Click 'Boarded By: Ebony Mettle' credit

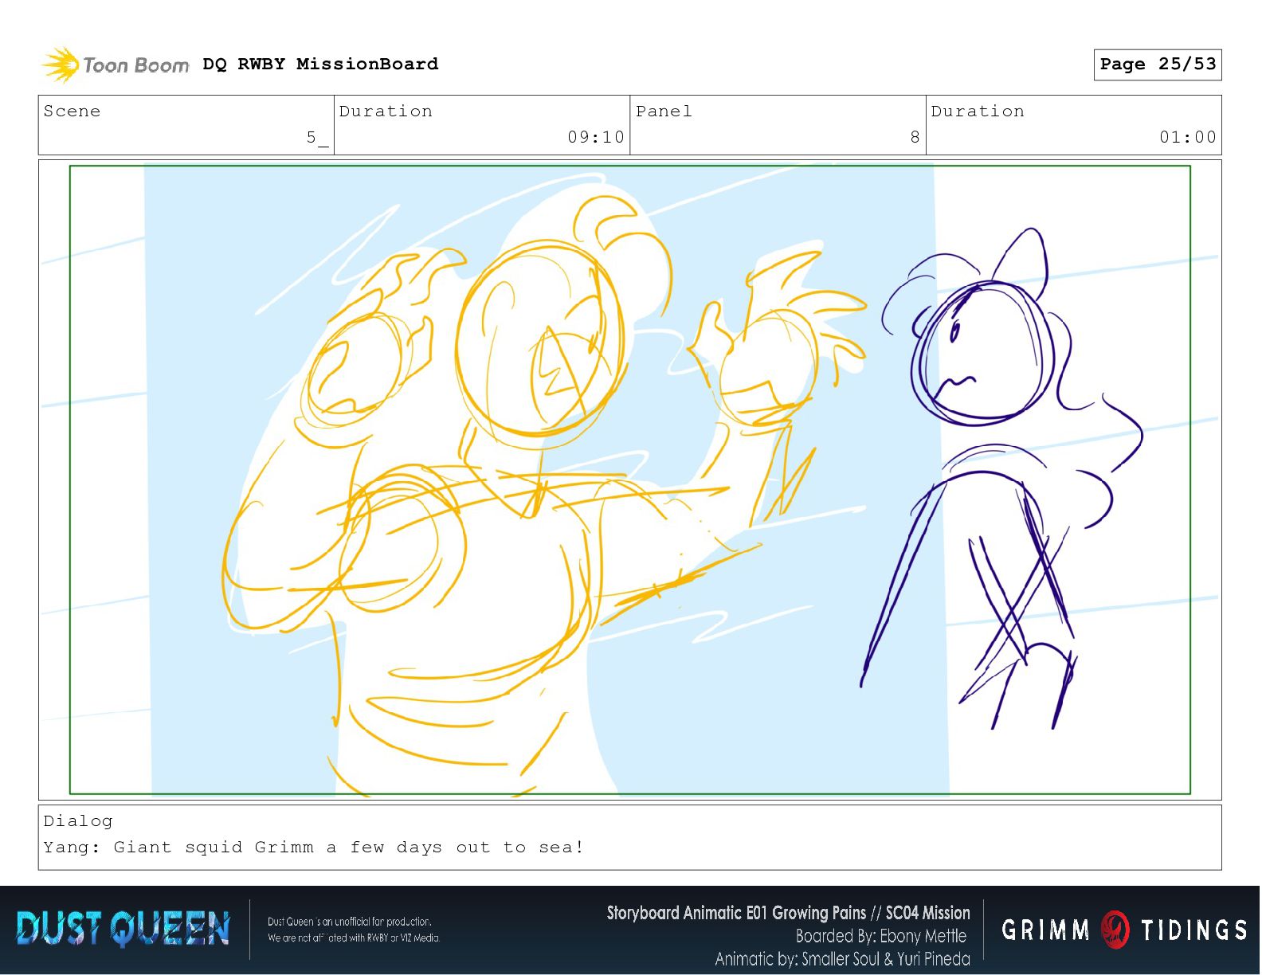[x=881, y=936]
